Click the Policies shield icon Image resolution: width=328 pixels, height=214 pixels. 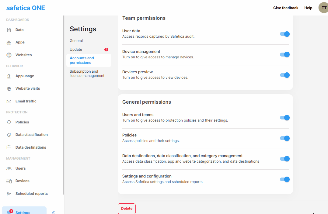pyautogui.click(x=9, y=122)
